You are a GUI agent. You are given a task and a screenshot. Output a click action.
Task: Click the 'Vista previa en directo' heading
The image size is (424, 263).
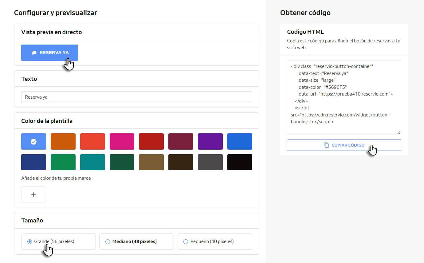click(x=52, y=32)
